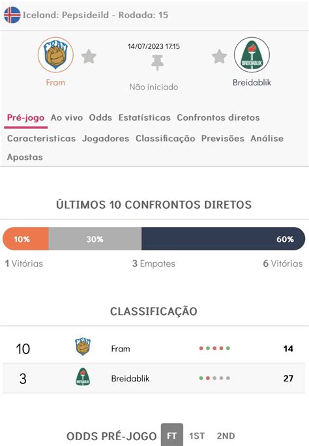309x446 pixels.
Task: Pin the match with the pushpin icon
Action: pyautogui.click(x=157, y=63)
